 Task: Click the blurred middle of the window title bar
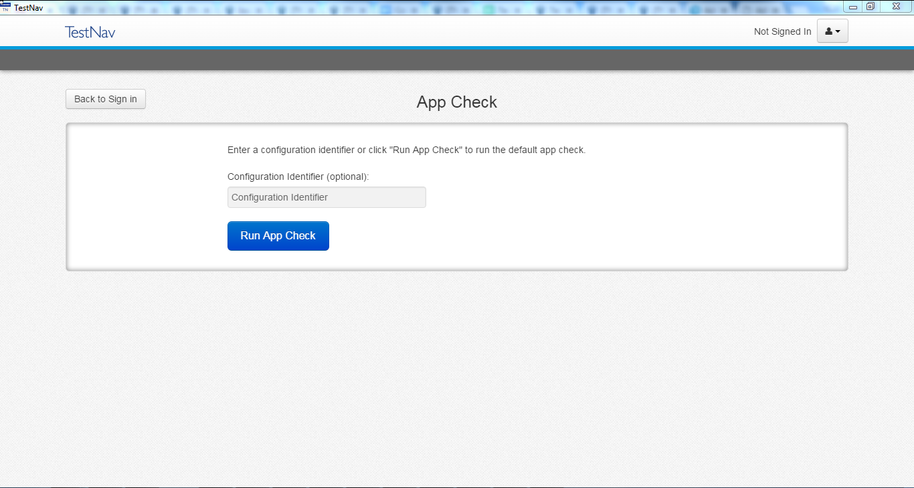point(435,8)
